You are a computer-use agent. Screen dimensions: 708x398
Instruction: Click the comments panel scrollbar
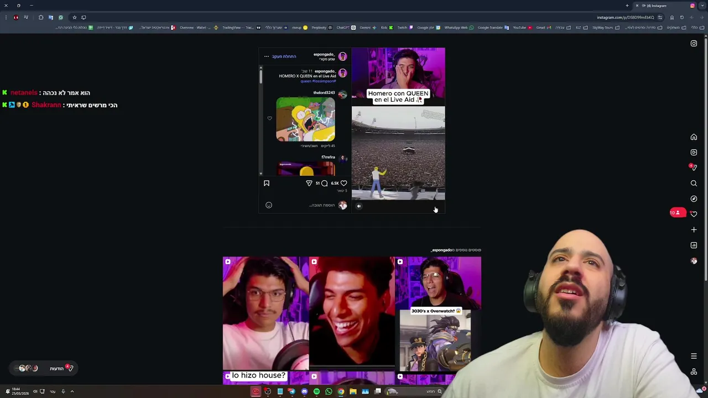click(261, 76)
